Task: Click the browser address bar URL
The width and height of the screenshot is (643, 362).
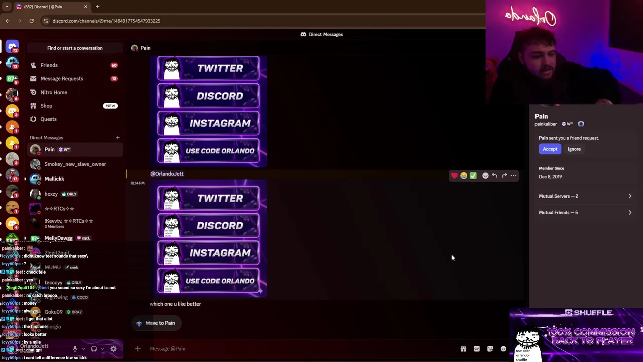Action: pyautogui.click(x=106, y=21)
